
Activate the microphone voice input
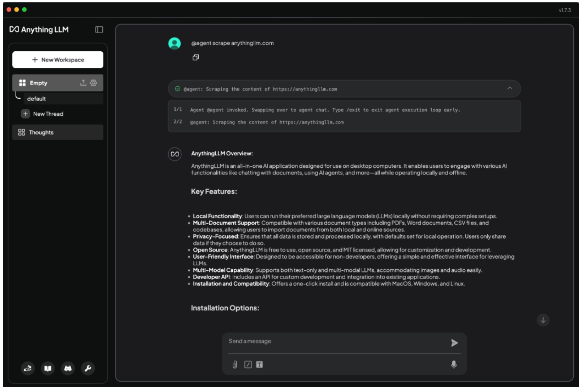pos(454,364)
